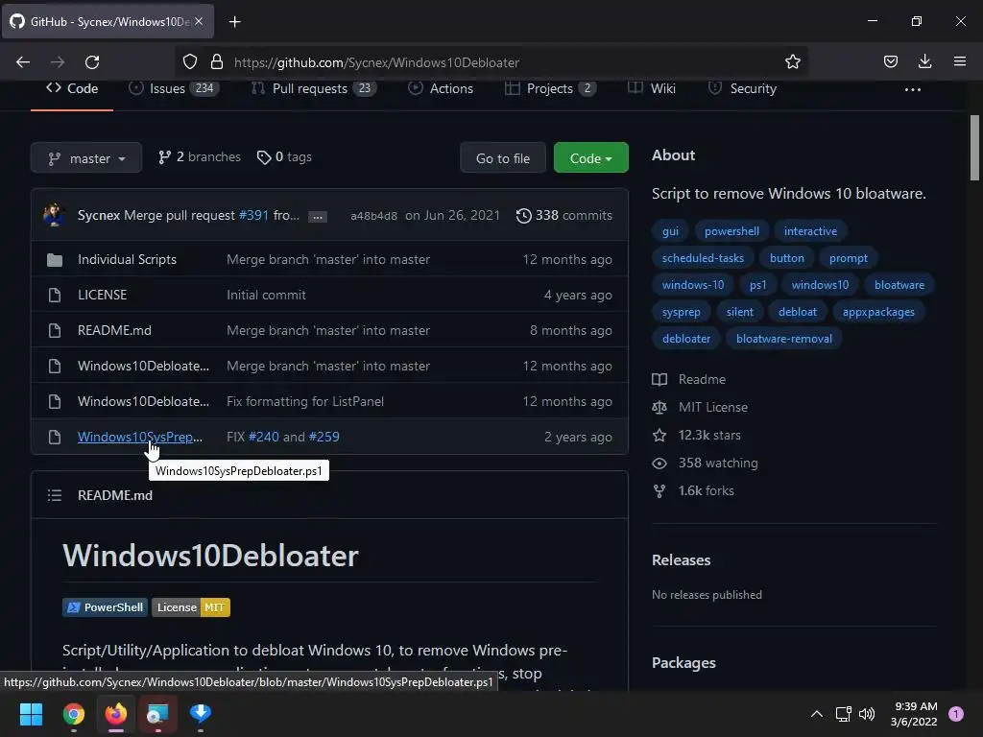Image resolution: width=983 pixels, height=737 pixels.
Task: Click the blue download arrow taskbar icon
Action: [x=201, y=713]
